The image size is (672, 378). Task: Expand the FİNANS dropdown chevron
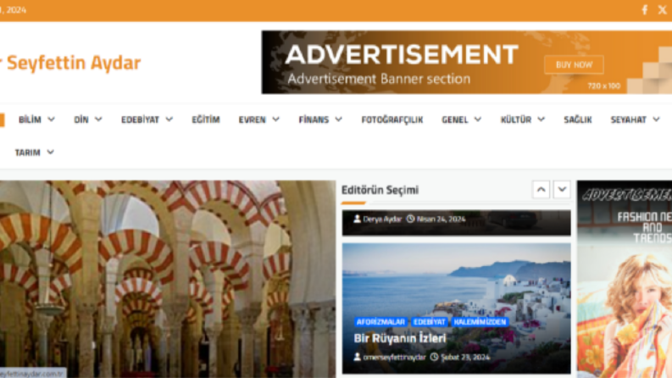pos(339,120)
